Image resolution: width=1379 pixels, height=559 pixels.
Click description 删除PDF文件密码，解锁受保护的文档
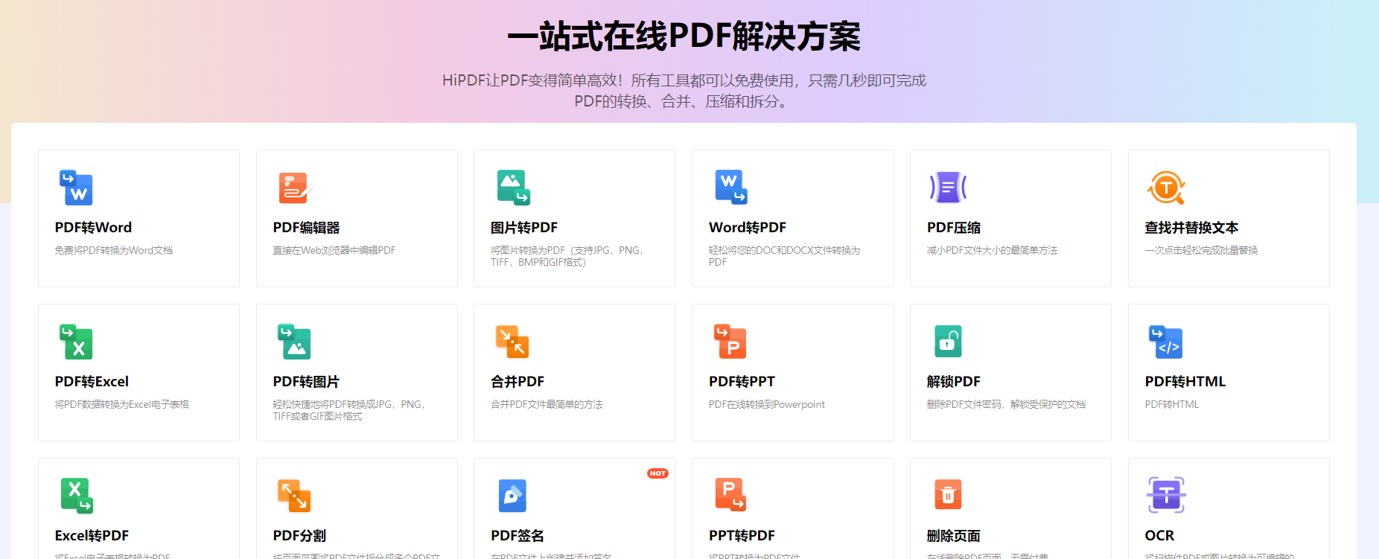[x=1006, y=404]
